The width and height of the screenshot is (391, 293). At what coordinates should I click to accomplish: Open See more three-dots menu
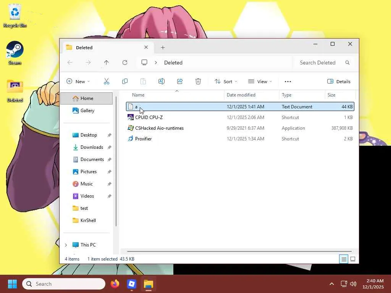(x=288, y=82)
